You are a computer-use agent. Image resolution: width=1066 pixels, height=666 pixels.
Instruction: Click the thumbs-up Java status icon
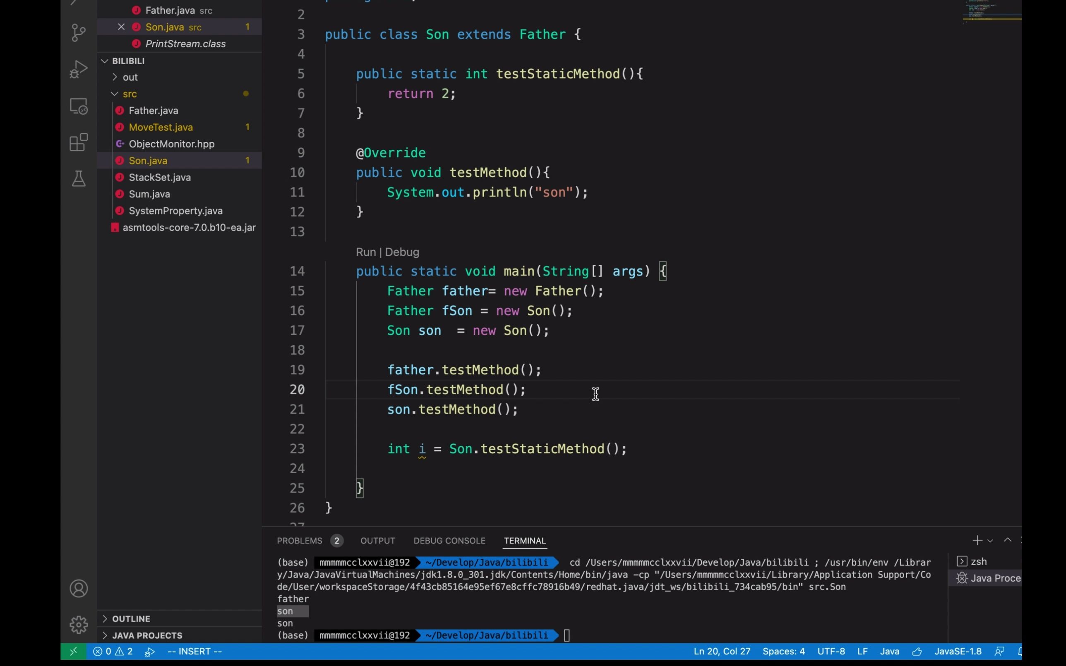[x=917, y=651]
